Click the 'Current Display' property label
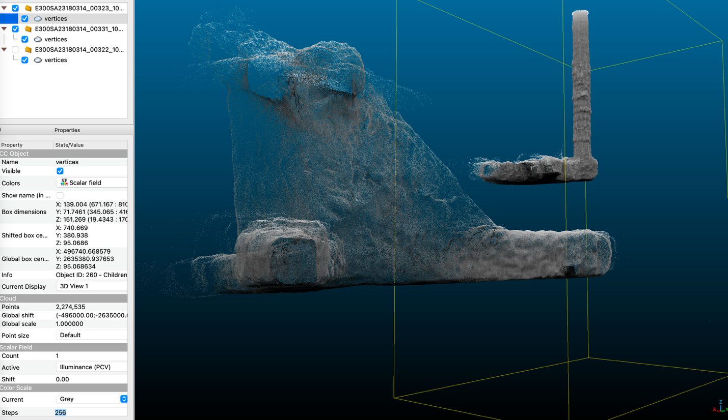 (x=23, y=287)
